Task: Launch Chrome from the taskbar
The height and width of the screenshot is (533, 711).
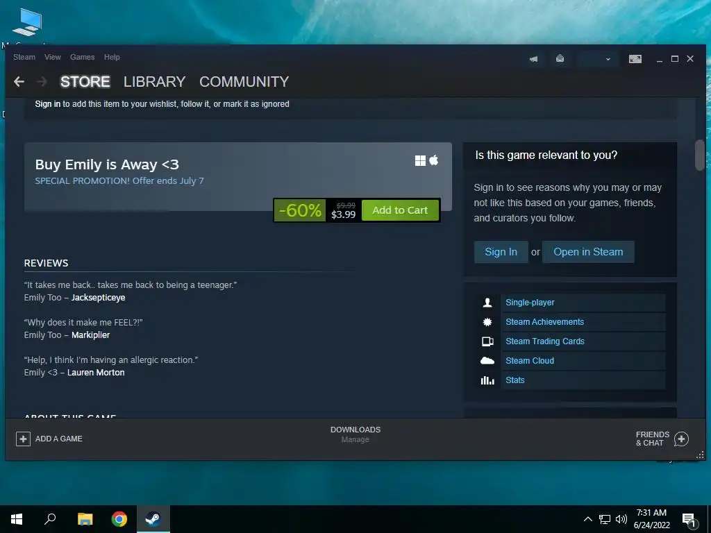Action: point(119,519)
